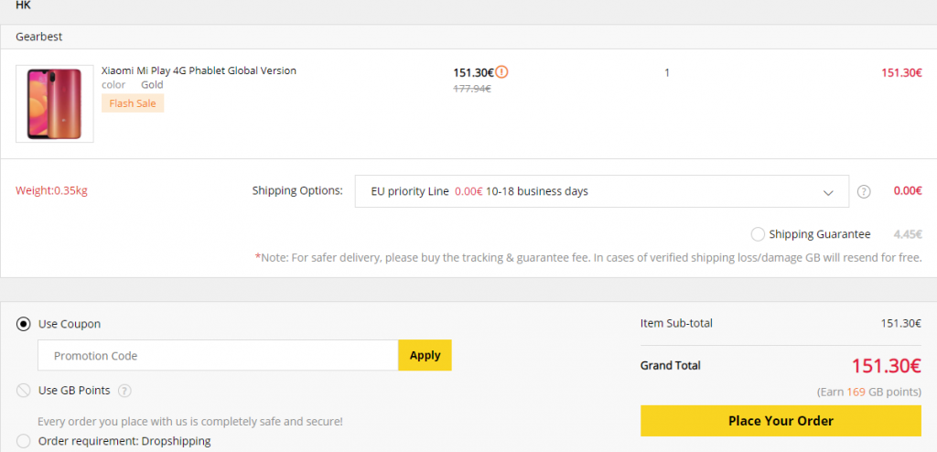
Task: Click the Item Sub-total label
Action: [x=676, y=324]
